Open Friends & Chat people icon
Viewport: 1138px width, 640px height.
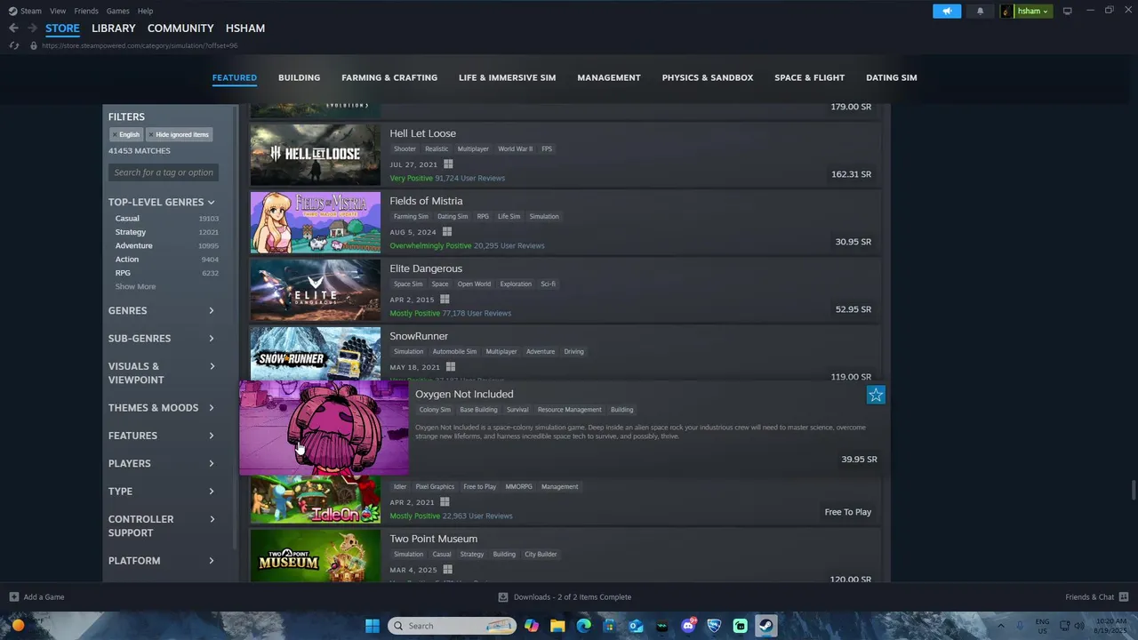coord(1124,596)
